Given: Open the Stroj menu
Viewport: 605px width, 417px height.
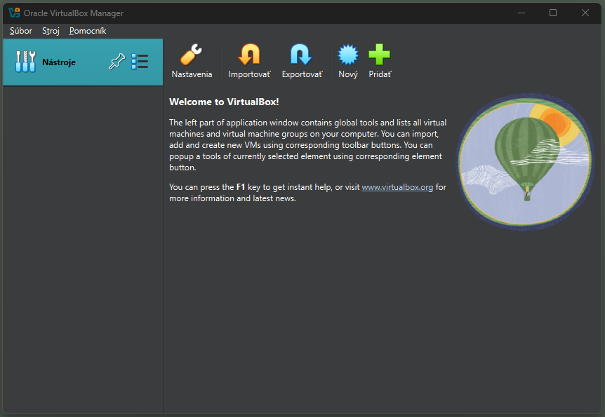Looking at the screenshot, I should coord(51,31).
